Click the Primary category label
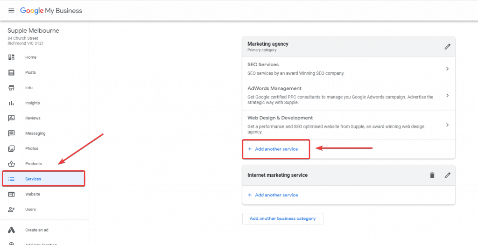 pyautogui.click(x=262, y=50)
